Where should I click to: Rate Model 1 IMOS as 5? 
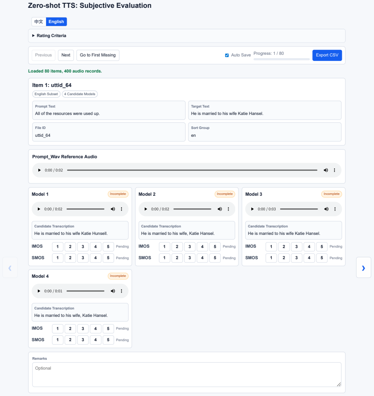click(x=108, y=247)
